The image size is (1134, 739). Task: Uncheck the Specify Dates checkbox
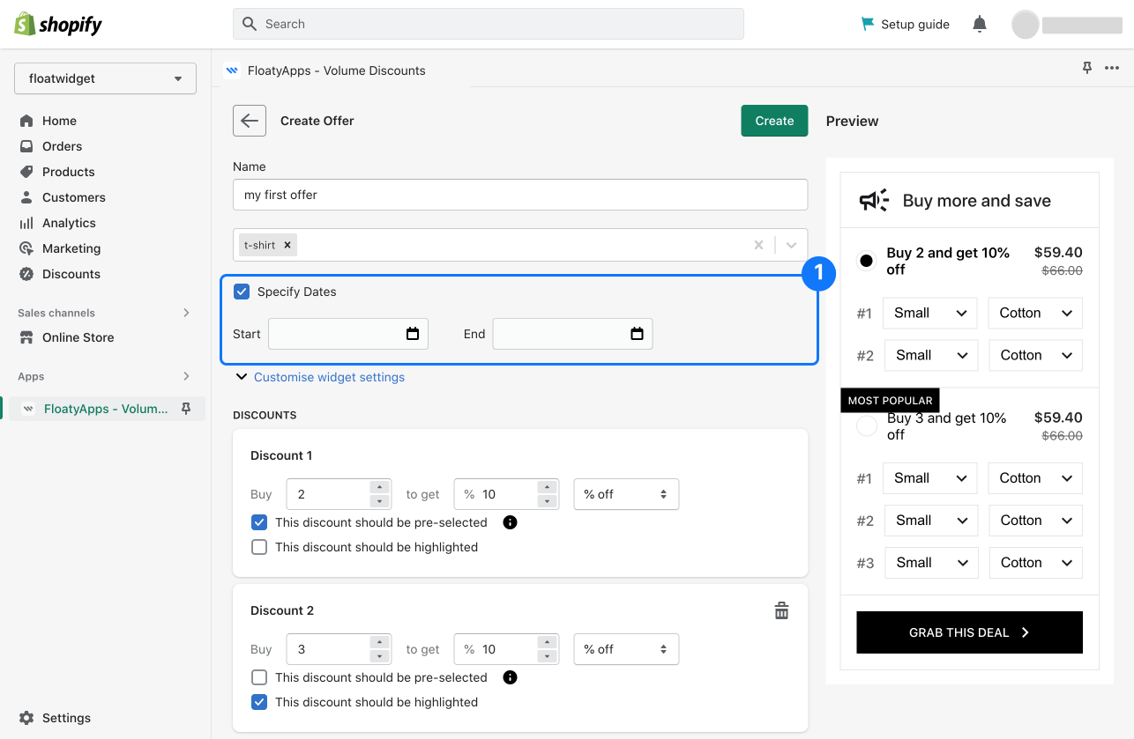(x=242, y=292)
